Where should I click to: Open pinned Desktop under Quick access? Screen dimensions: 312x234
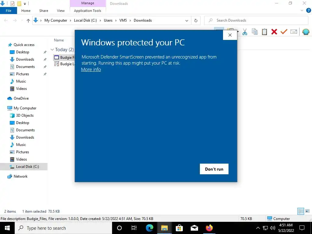[x=23, y=52]
